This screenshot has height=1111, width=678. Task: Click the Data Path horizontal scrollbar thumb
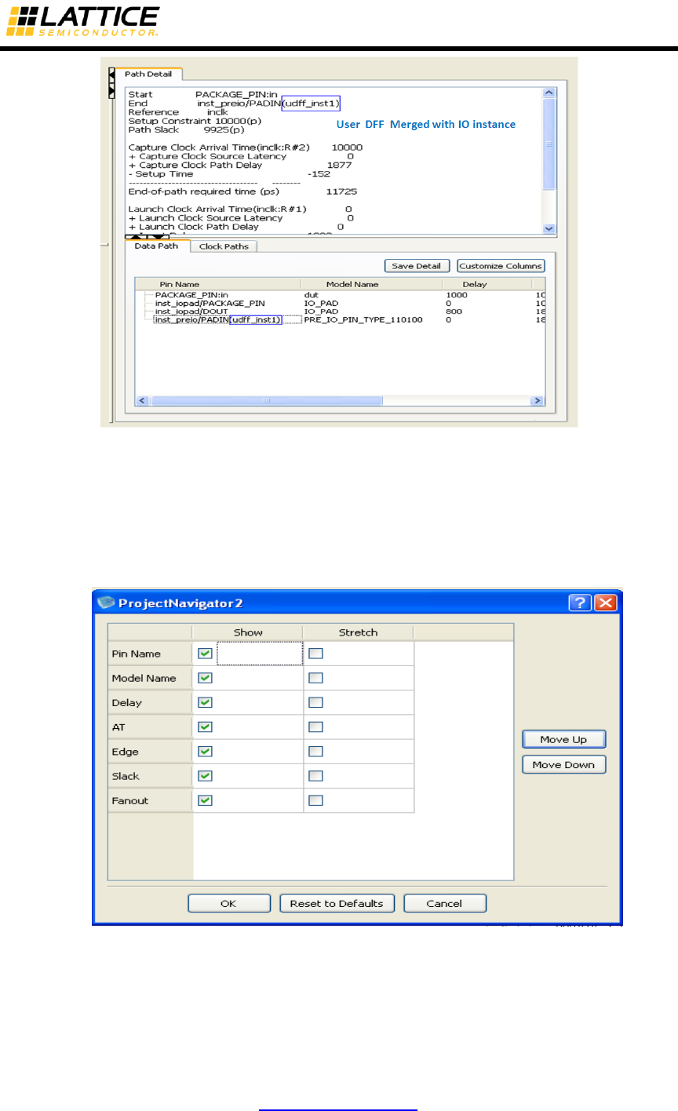point(267,400)
